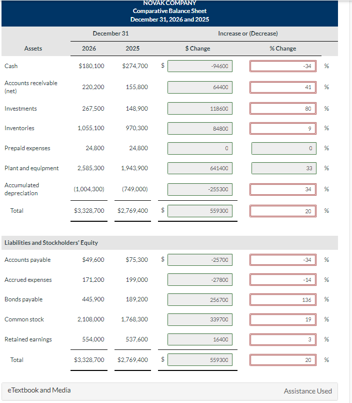Screen dimensions: 352x403
Task: Click the % Change column header
Action: [x=282, y=49]
